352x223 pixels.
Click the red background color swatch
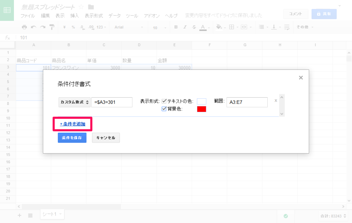point(202,109)
